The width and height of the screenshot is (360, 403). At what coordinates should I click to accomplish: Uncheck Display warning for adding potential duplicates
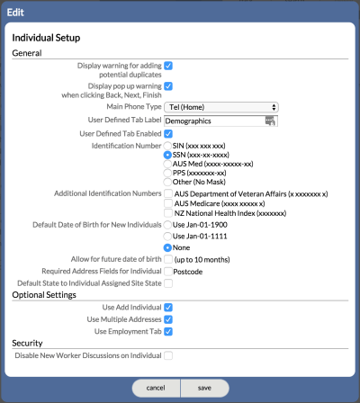point(168,66)
